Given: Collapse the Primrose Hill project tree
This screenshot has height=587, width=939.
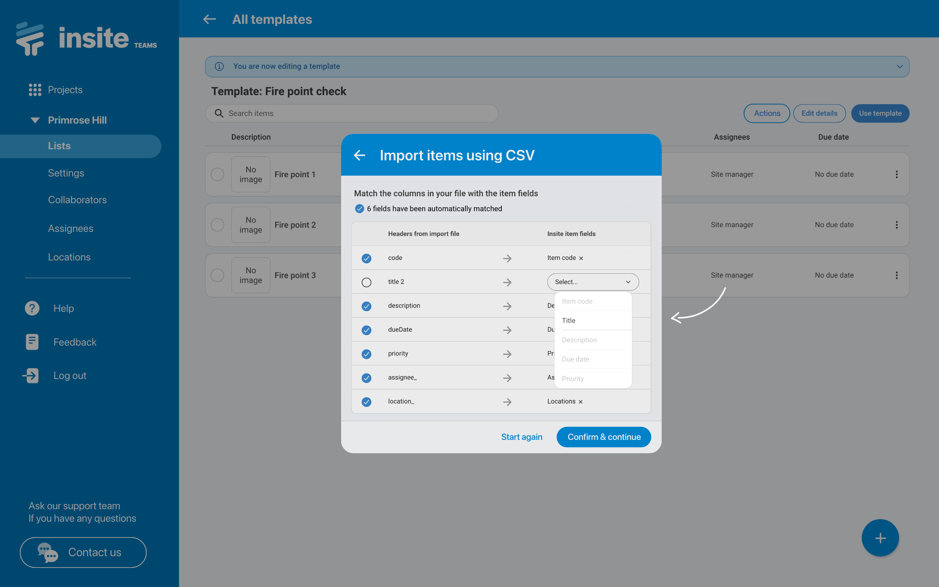Looking at the screenshot, I should pos(35,120).
